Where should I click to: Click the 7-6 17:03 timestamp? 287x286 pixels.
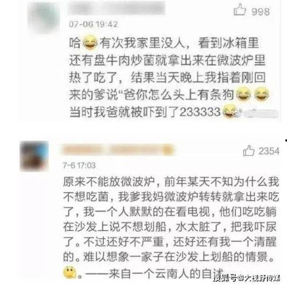point(79,165)
